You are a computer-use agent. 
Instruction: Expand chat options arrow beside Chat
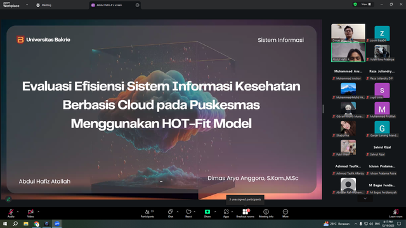[178, 212]
